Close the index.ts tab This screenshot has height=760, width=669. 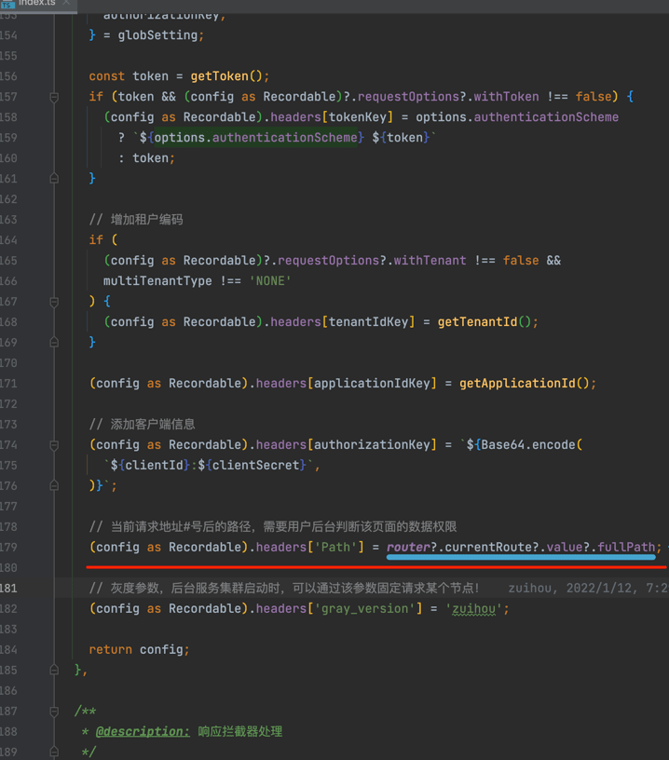(66, 3)
